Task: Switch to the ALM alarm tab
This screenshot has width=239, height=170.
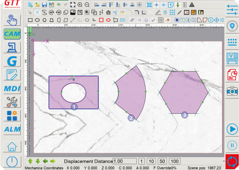Action: pos(12,129)
